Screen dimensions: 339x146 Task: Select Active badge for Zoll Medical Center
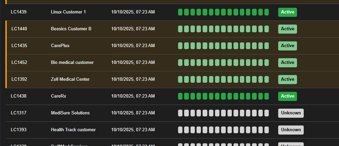pyautogui.click(x=287, y=79)
